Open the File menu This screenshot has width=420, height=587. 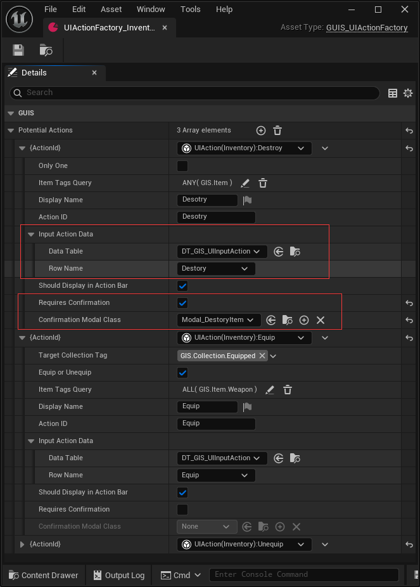pyautogui.click(x=51, y=10)
